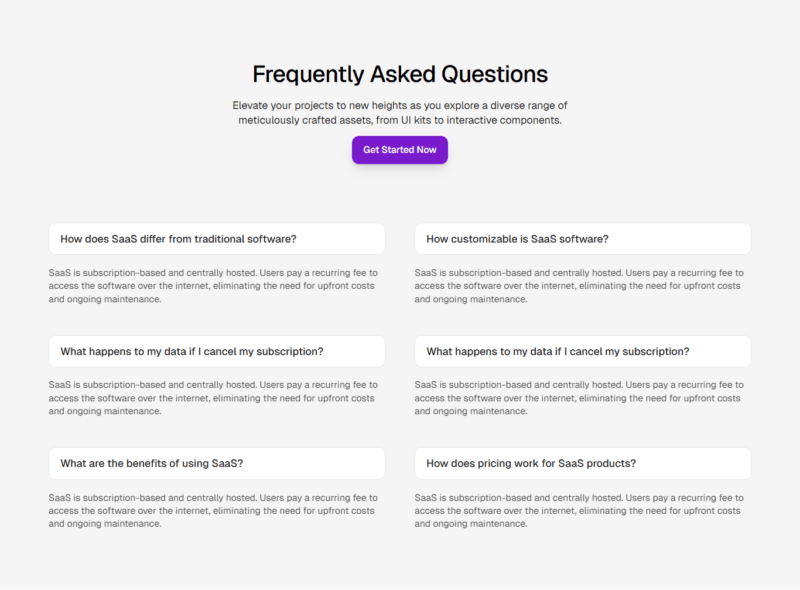Click the word 'Frequently' in the page title

click(309, 74)
